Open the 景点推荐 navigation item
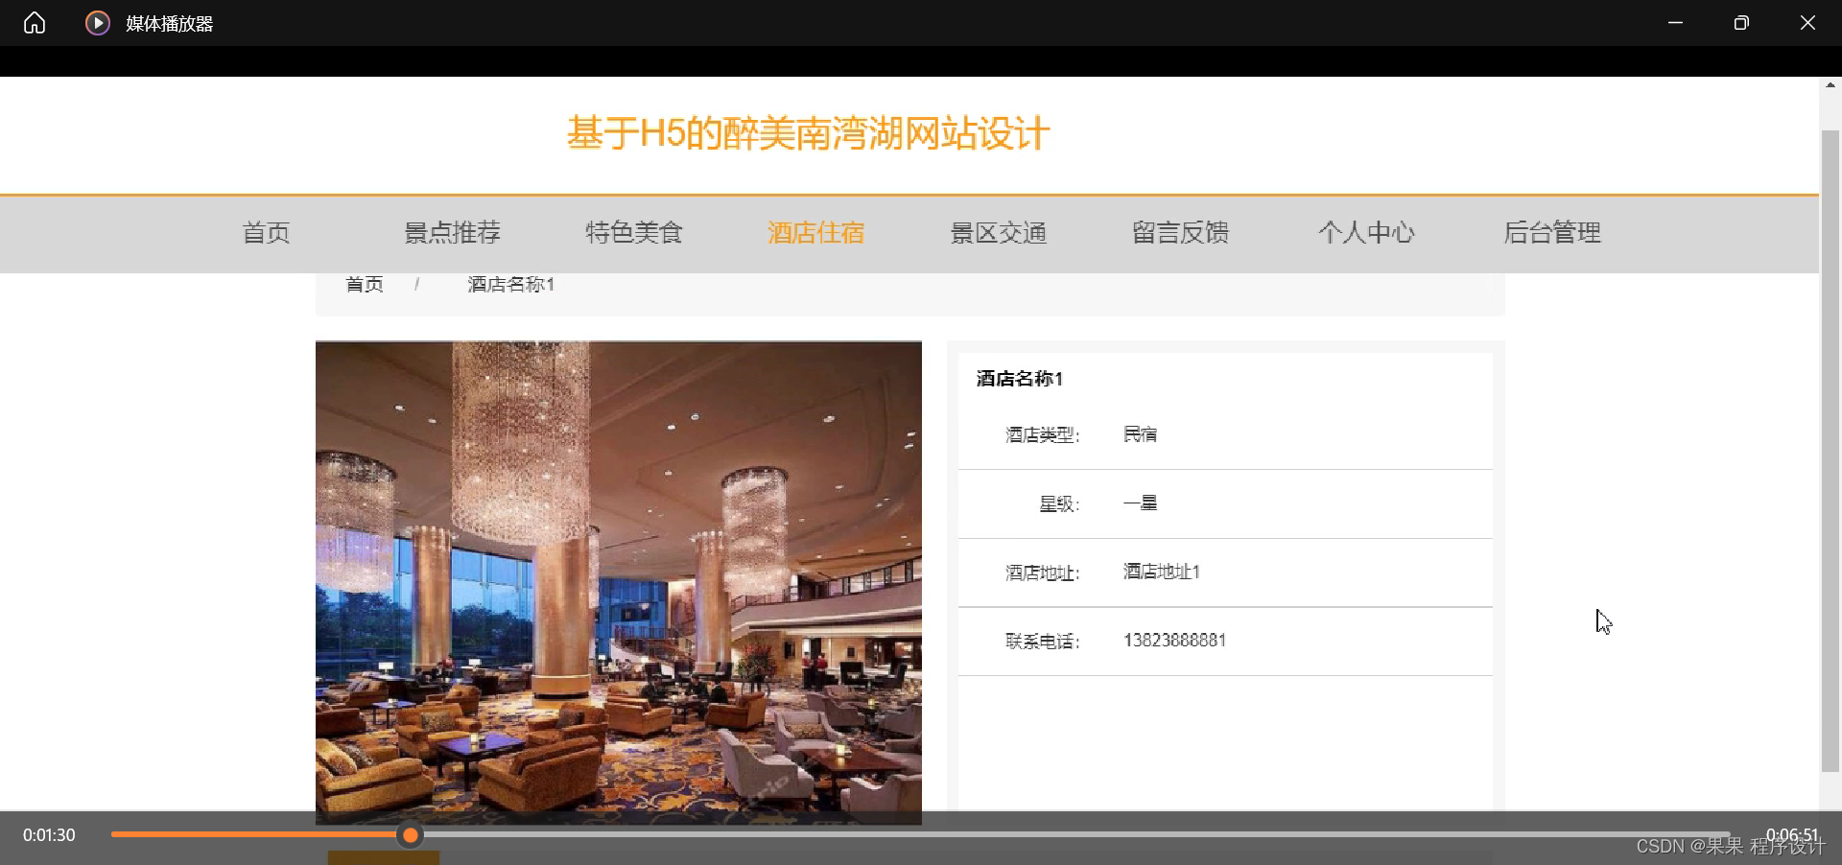The height and width of the screenshot is (865, 1842). point(452,233)
